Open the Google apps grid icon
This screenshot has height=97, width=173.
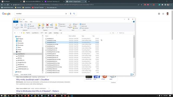tap(163, 14)
